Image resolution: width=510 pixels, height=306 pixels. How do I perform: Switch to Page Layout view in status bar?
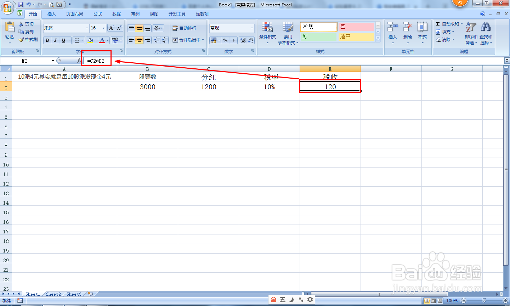point(433,301)
